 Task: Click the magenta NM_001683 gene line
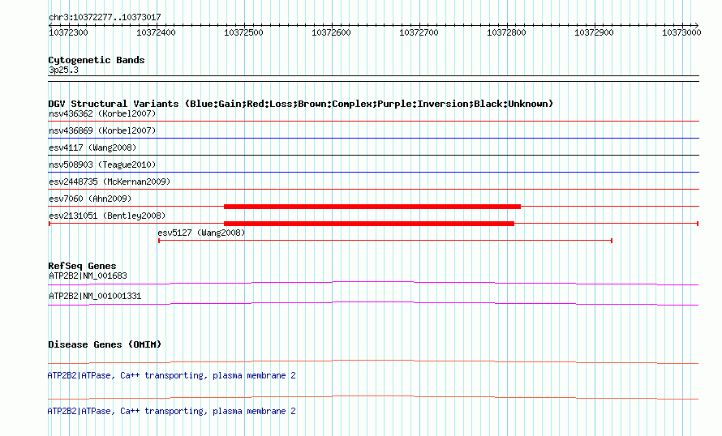[x=373, y=284]
